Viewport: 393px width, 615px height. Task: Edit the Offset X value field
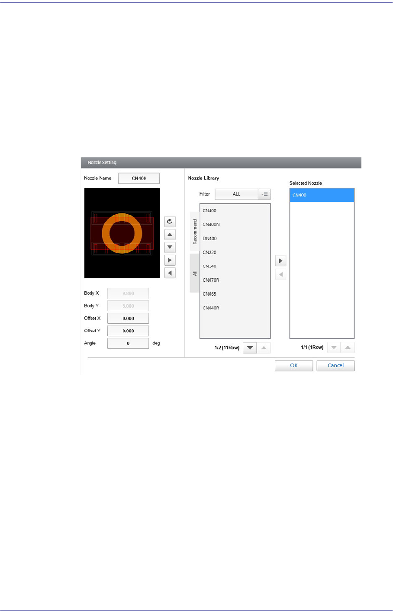(x=128, y=319)
